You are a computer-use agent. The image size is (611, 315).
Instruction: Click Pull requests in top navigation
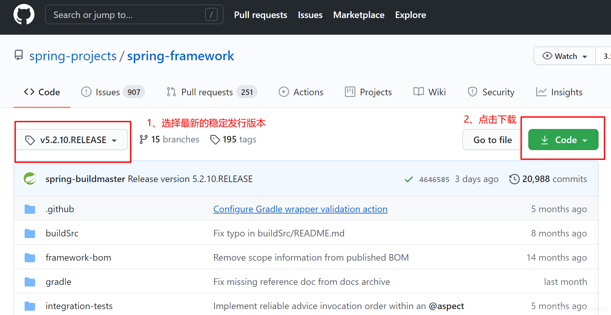tap(261, 15)
